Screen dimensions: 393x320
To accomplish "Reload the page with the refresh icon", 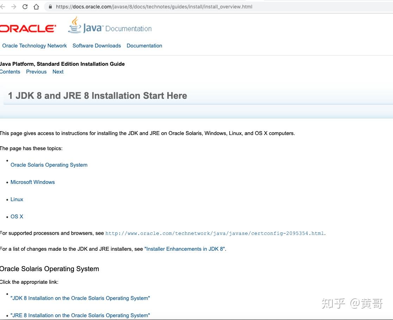I will [25, 7].
